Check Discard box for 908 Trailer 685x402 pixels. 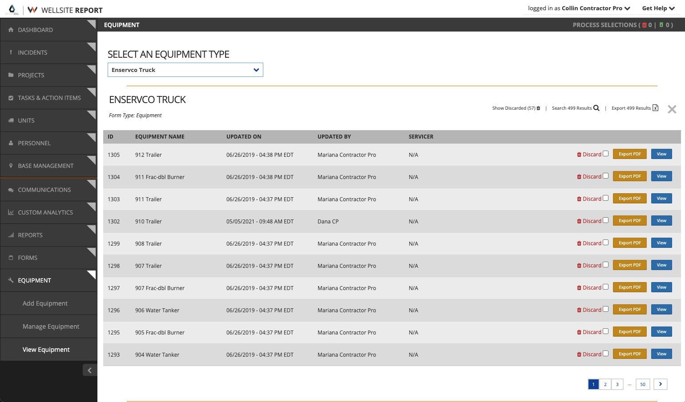tap(605, 243)
